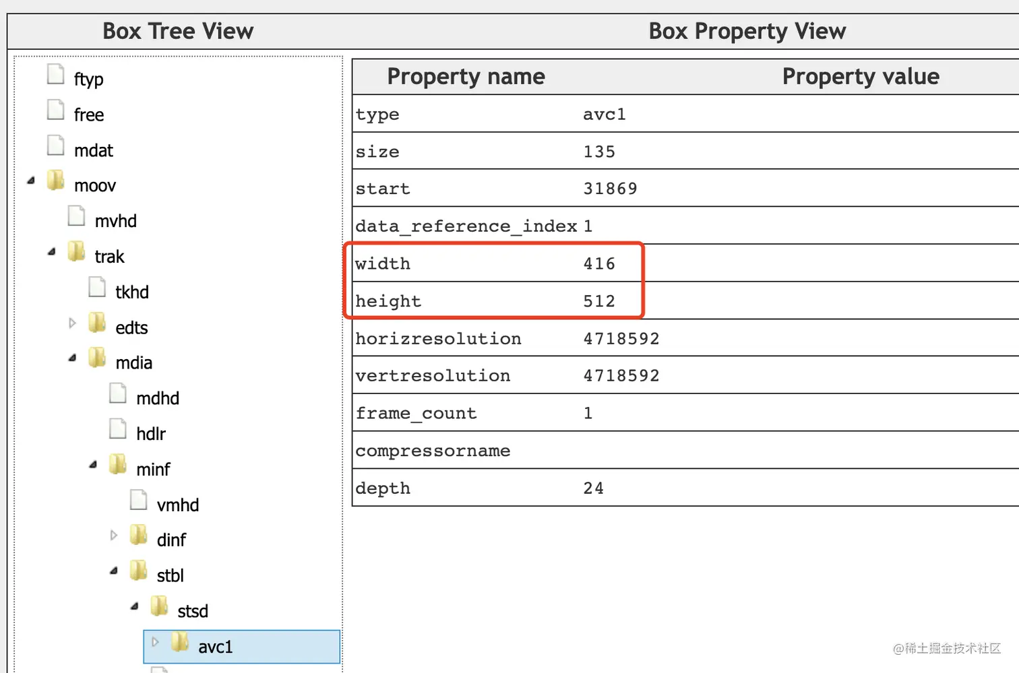This screenshot has width=1019, height=673.
Task: Collapse the moov tree node
Action: point(31,181)
